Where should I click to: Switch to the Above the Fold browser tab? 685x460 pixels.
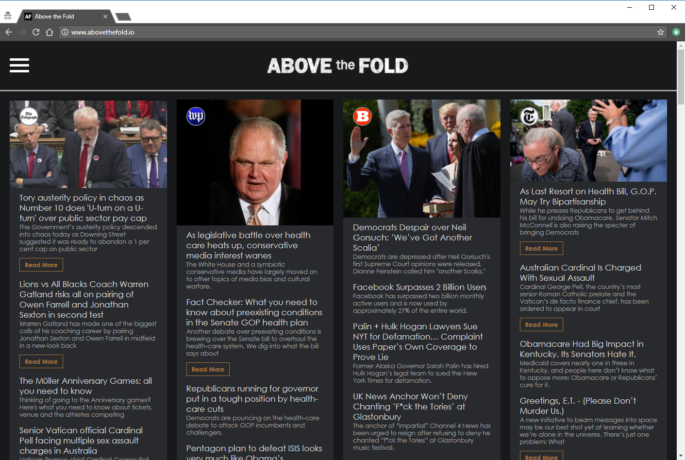pos(63,16)
